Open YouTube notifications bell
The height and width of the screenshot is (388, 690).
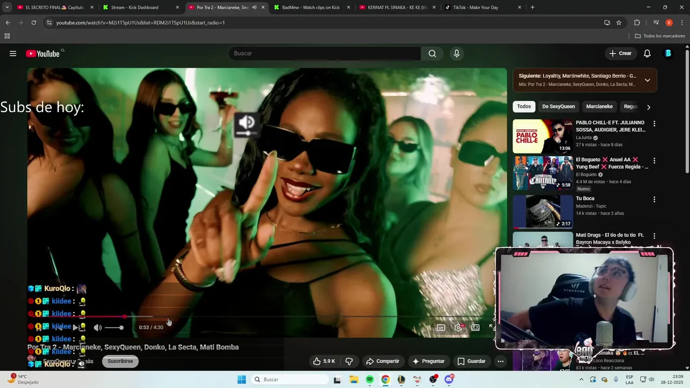coord(647,53)
